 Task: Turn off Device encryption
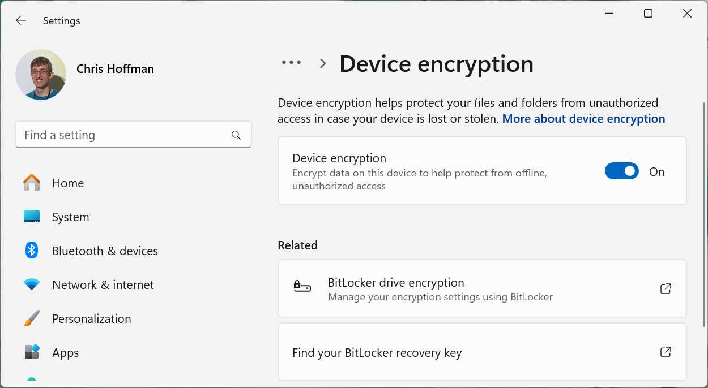(x=621, y=171)
